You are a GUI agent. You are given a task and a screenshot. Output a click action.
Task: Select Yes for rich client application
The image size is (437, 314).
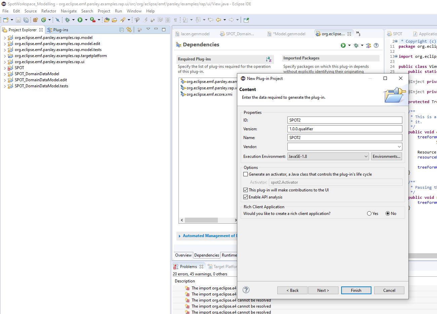coord(369,214)
